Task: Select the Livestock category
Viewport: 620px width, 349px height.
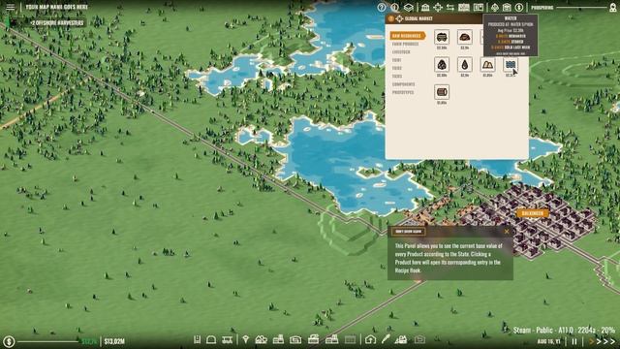Action: [x=401, y=51]
